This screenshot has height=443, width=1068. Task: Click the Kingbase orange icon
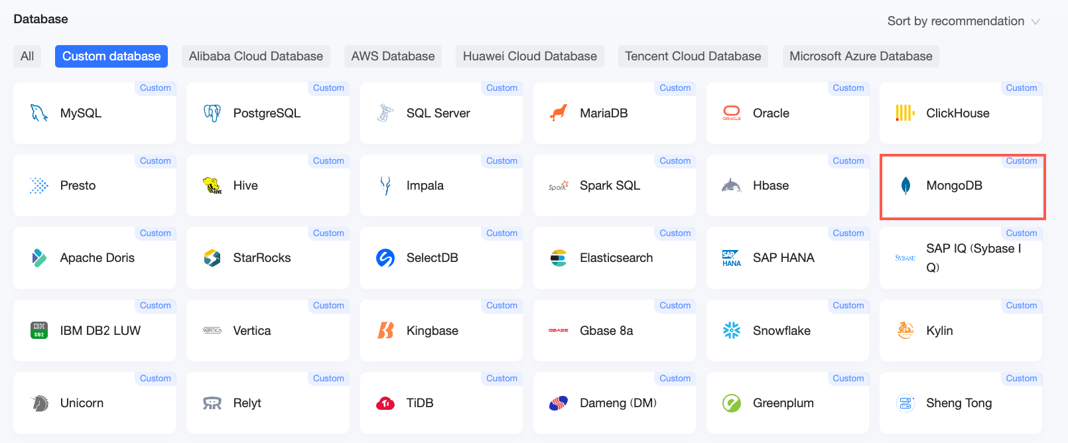(385, 330)
